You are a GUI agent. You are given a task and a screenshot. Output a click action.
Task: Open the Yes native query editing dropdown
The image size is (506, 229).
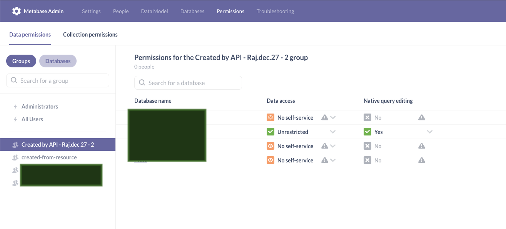(x=430, y=132)
